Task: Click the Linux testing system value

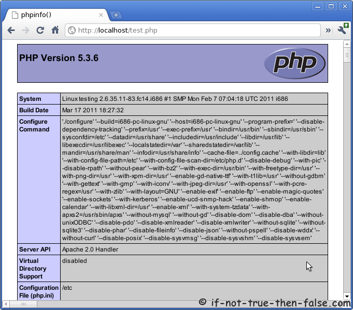Action: click(x=175, y=99)
